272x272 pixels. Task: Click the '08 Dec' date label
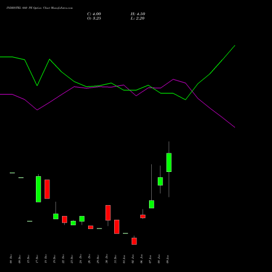pyautogui.click(x=11, y=259)
